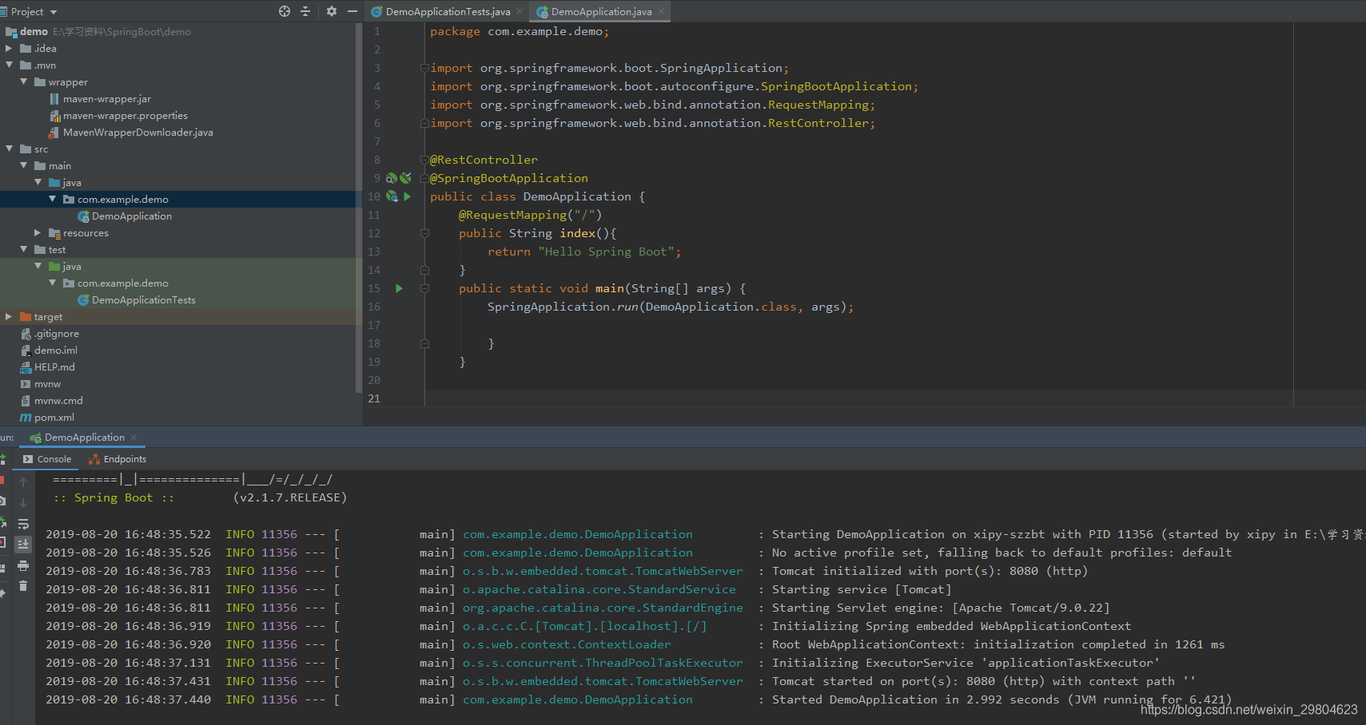Hide the Project tool window
This screenshot has height=725, width=1366.
pos(352,11)
